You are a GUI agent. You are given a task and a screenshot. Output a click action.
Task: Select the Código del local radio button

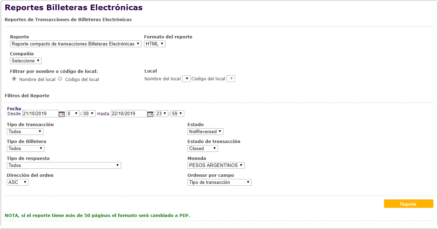click(x=60, y=79)
